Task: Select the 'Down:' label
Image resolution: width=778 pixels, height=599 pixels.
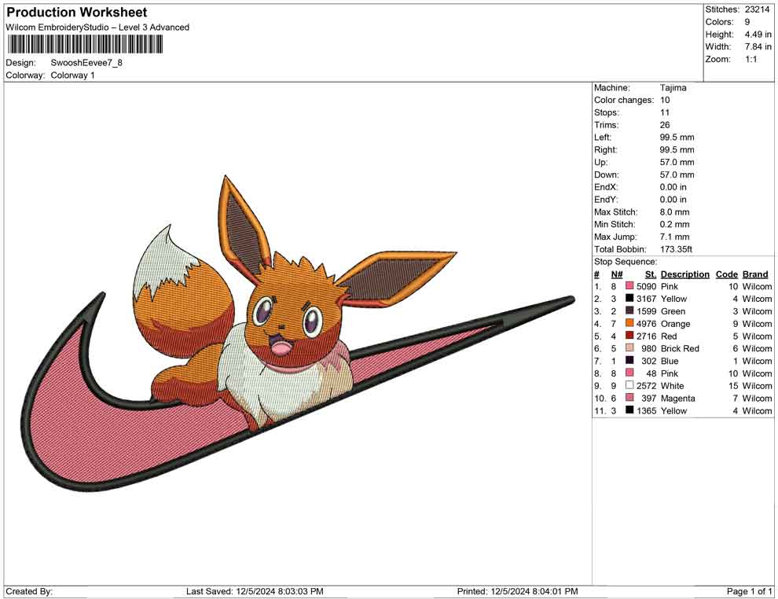Action: coord(607,175)
